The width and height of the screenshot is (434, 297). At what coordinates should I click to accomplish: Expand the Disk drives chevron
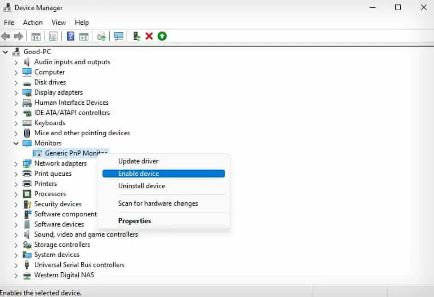(16, 82)
